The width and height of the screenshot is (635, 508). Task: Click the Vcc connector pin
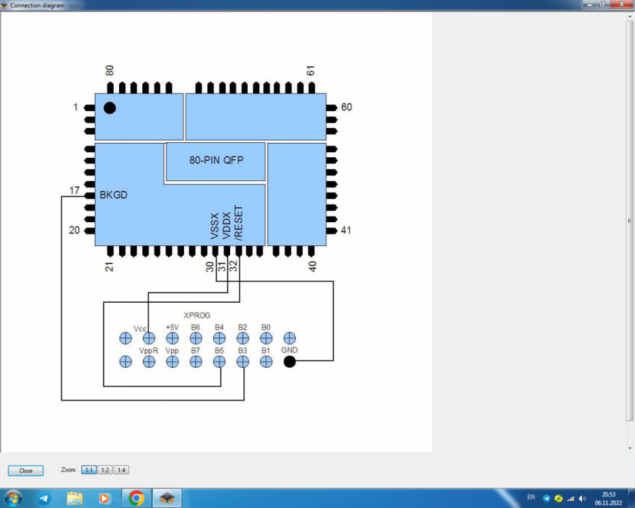click(149, 338)
